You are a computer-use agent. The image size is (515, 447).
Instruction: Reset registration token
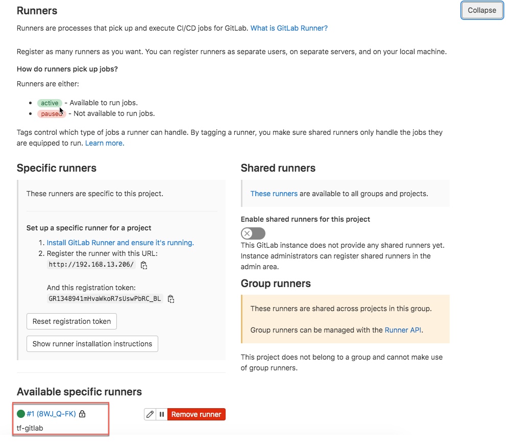tap(71, 321)
